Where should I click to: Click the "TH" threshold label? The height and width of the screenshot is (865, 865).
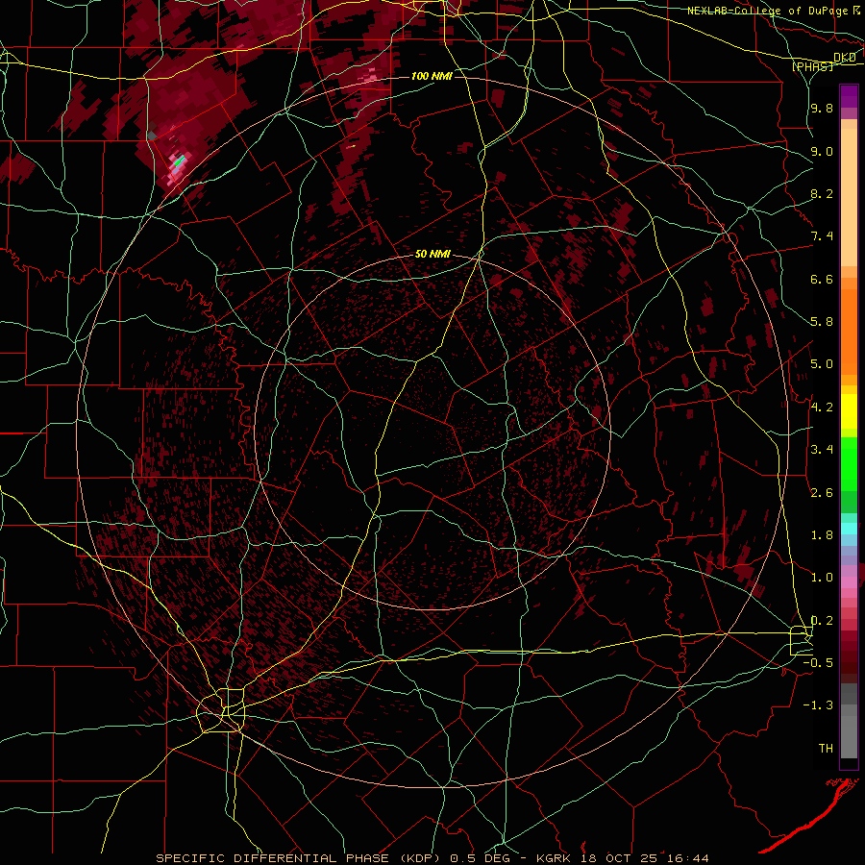[826, 748]
